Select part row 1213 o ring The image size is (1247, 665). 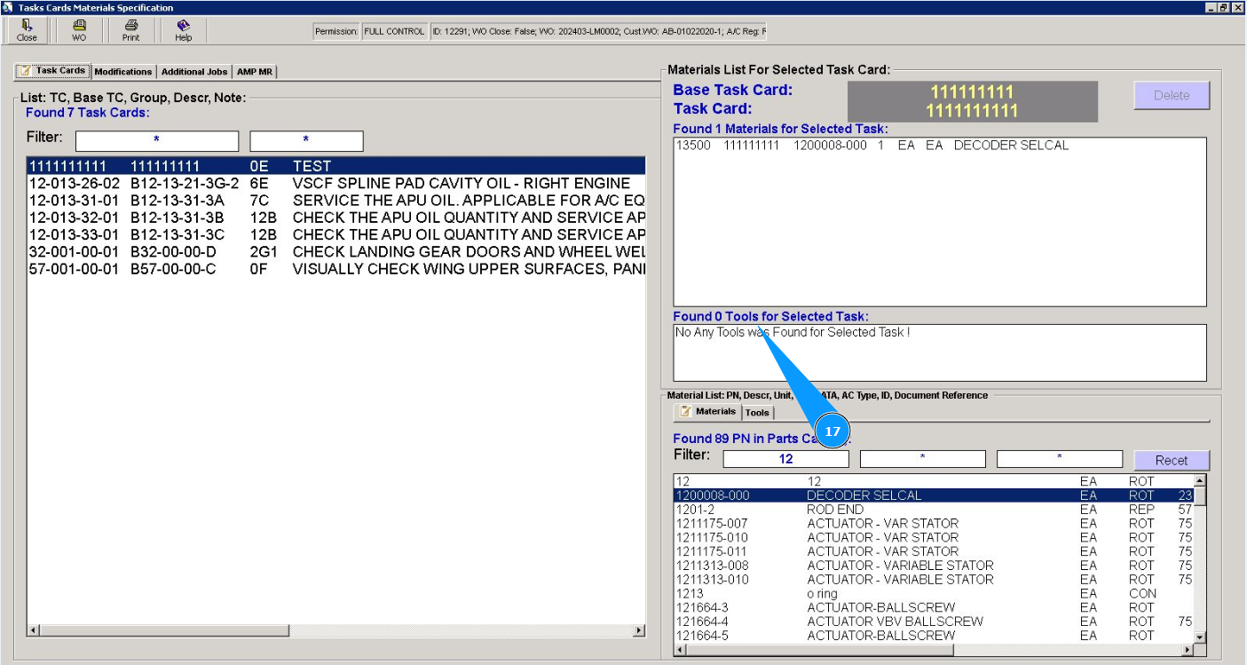point(934,594)
